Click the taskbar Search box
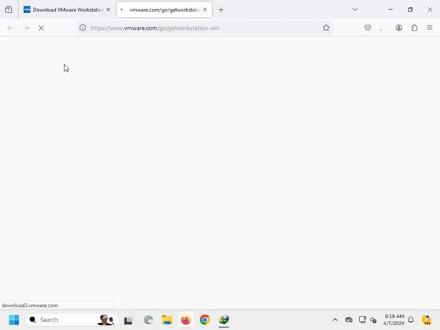 (71, 320)
